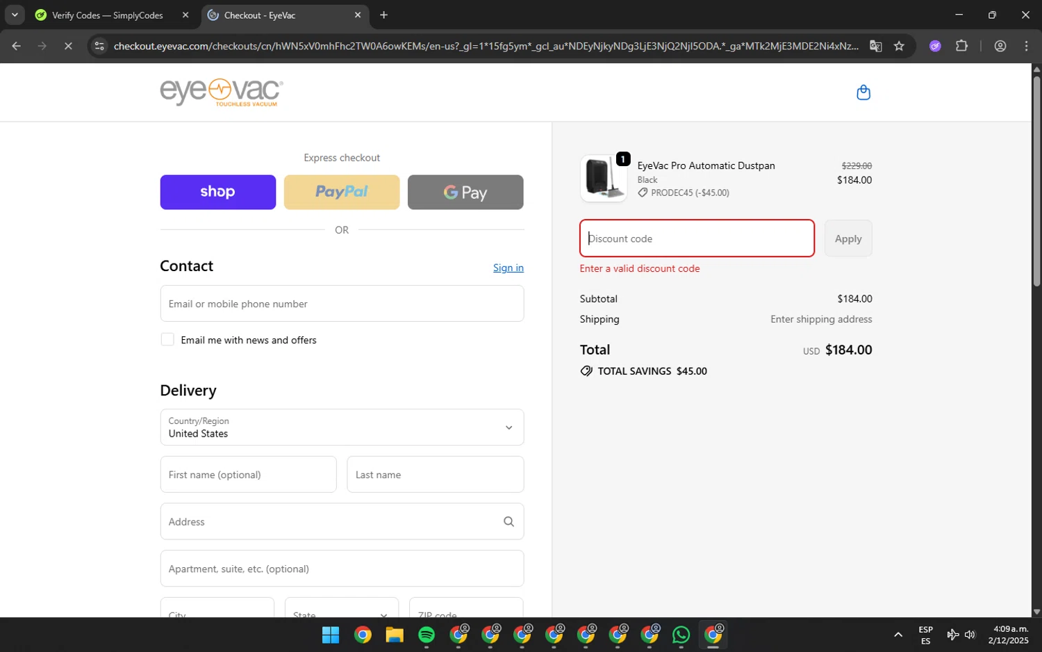Image resolution: width=1042 pixels, height=652 pixels.
Task: Click the 'Enter shipping address' text
Action: [821, 319]
